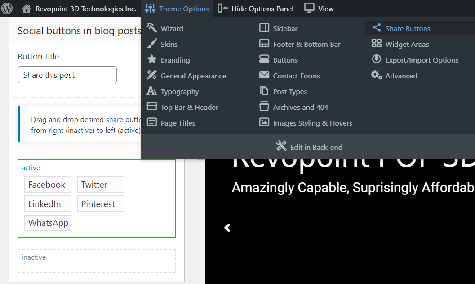The height and width of the screenshot is (284, 475).
Task: Click the Skins paintbrush icon
Action: click(x=152, y=44)
